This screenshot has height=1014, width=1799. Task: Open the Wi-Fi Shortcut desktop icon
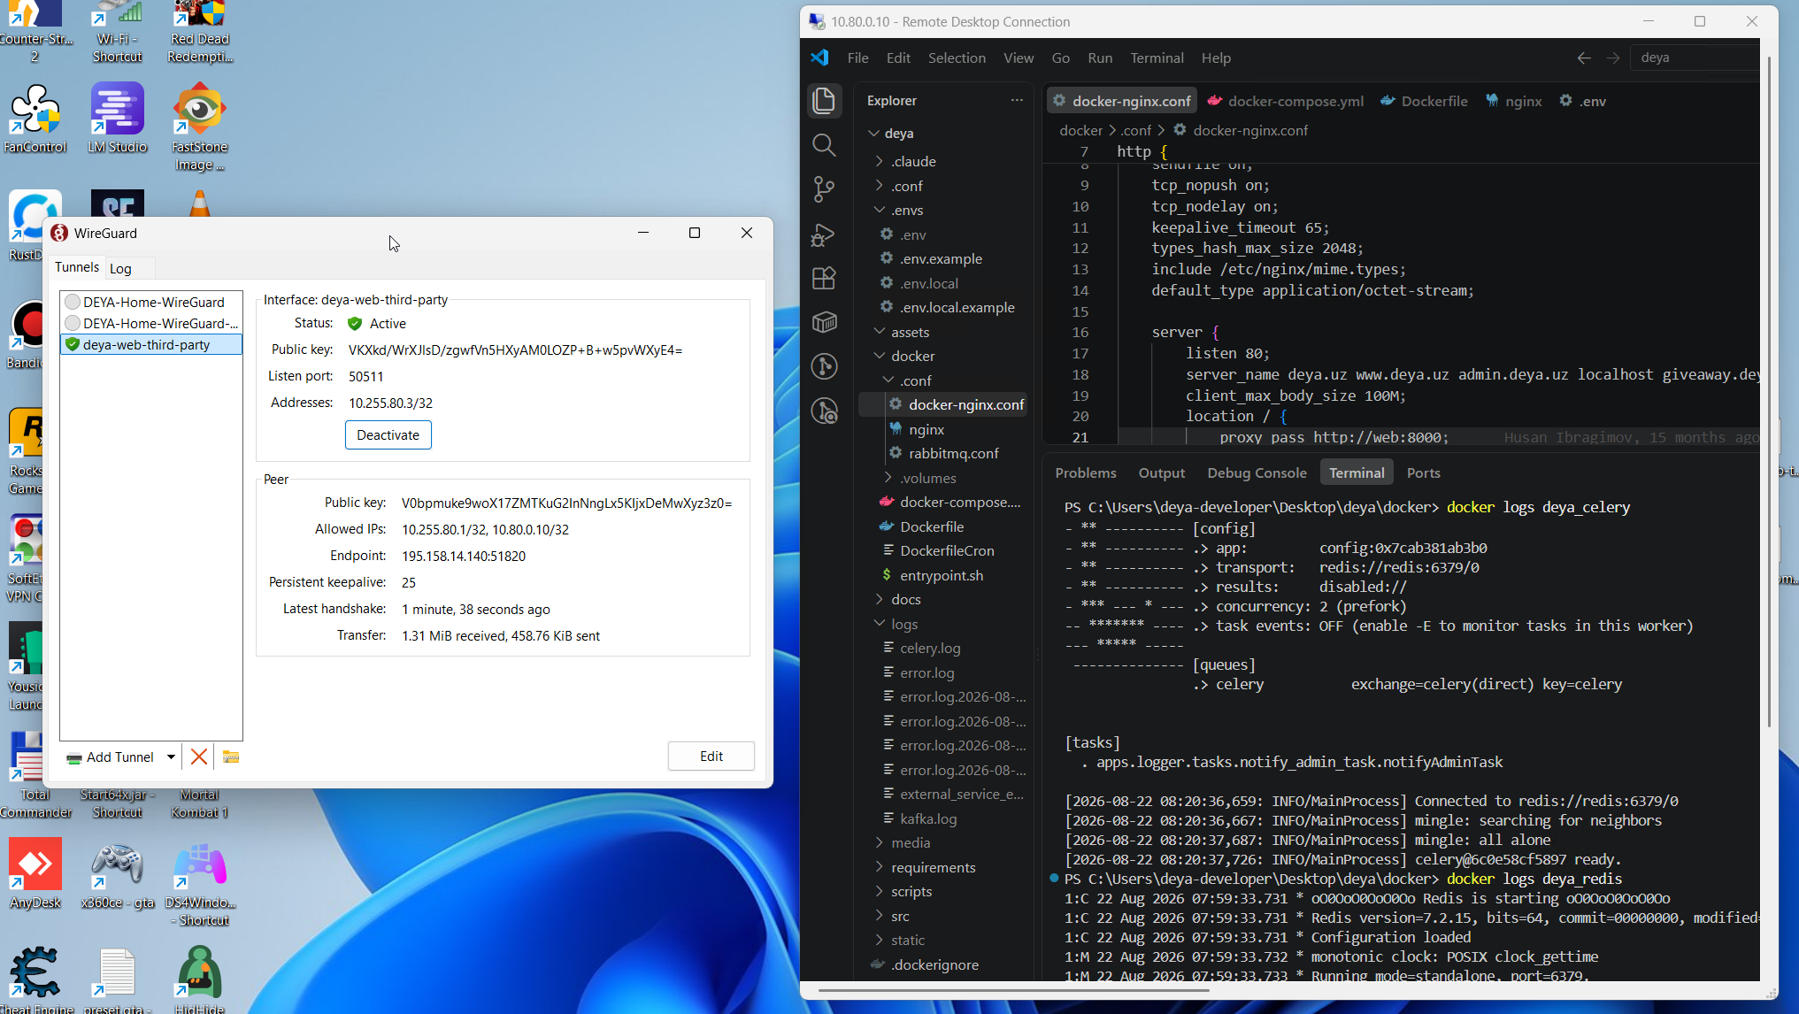pyautogui.click(x=118, y=34)
